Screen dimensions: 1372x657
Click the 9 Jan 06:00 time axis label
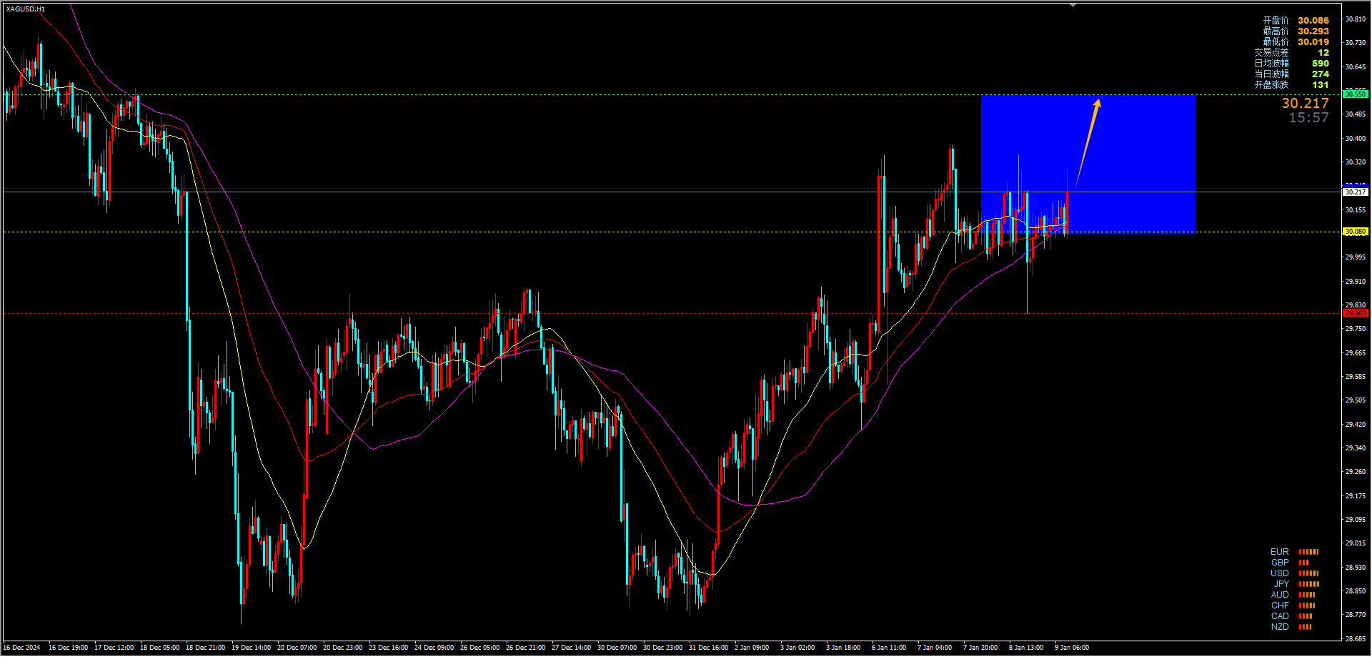1072,648
